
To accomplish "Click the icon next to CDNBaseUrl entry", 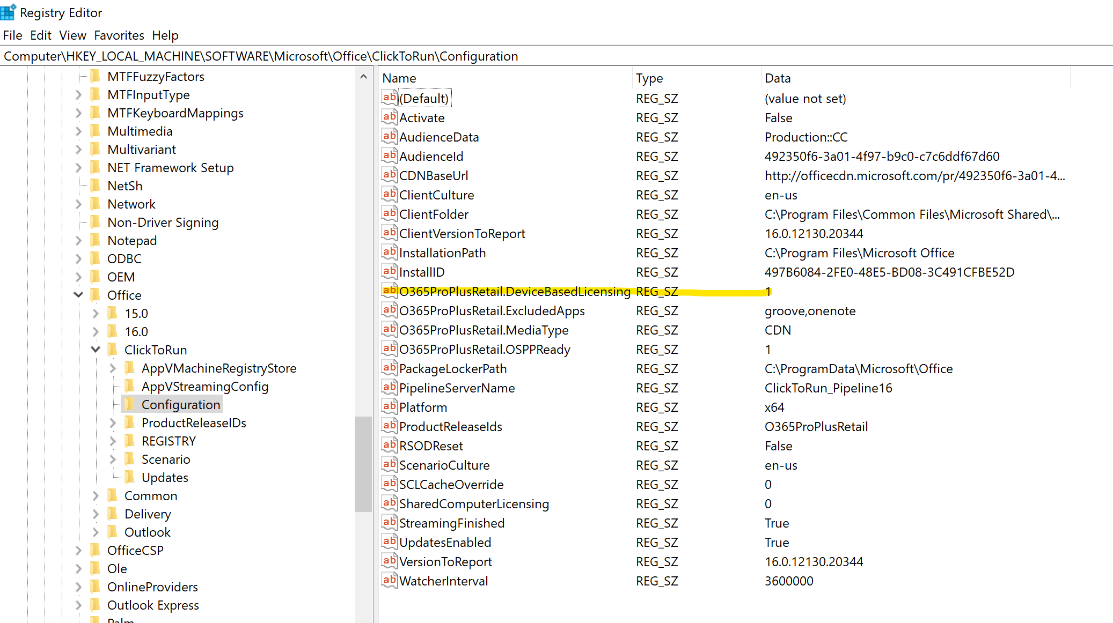I will click(x=389, y=175).
